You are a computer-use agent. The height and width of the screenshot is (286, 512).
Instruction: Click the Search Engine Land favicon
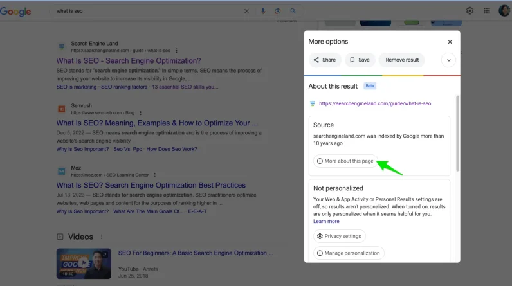click(61, 47)
